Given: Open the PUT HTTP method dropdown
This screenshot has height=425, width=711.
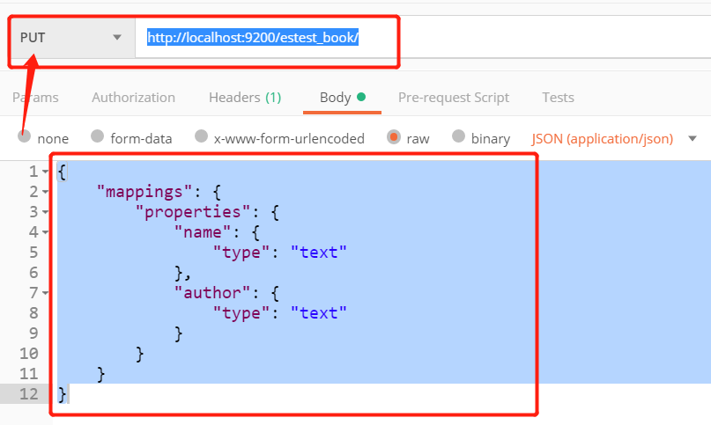Looking at the screenshot, I should 72,38.
